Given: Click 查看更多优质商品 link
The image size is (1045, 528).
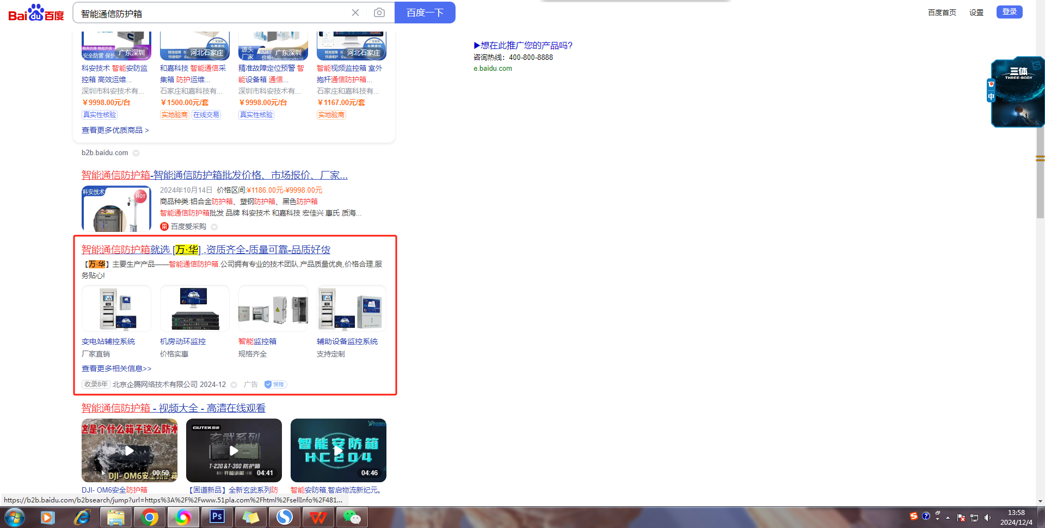Looking at the screenshot, I should (x=115, y=130).
